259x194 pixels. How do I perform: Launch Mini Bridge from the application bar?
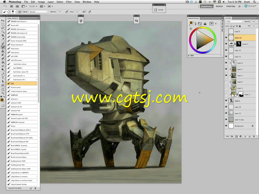coord(17,6)
